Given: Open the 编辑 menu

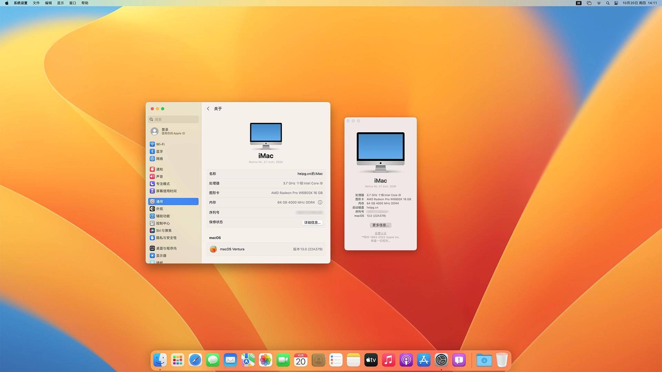Looking at the screenshot, I should coord(48,3).
